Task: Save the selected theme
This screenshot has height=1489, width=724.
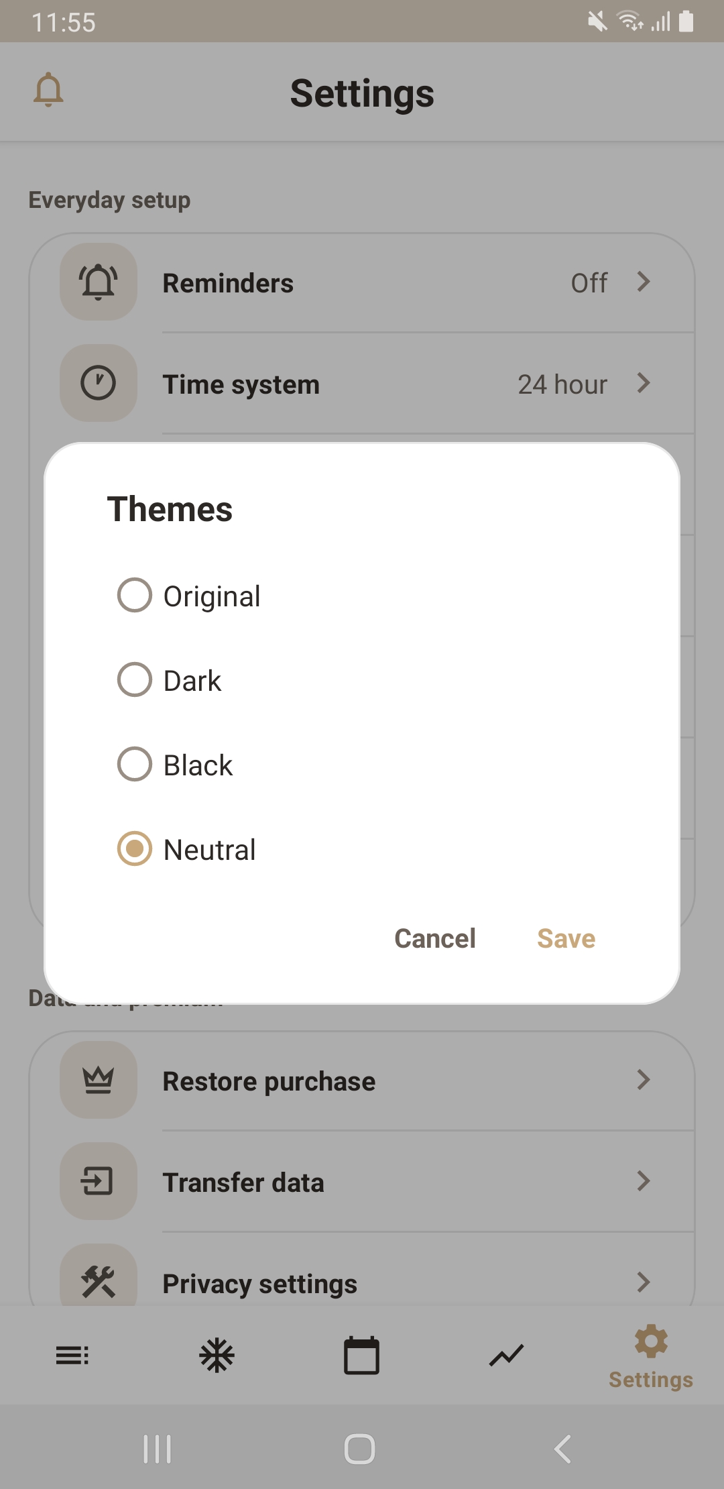Action: pyautogui.click(x=566, y=938)
